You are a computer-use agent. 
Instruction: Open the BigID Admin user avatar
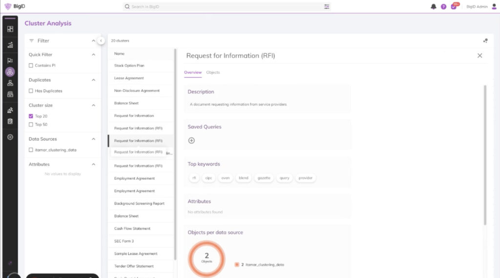tap(494, 6)
